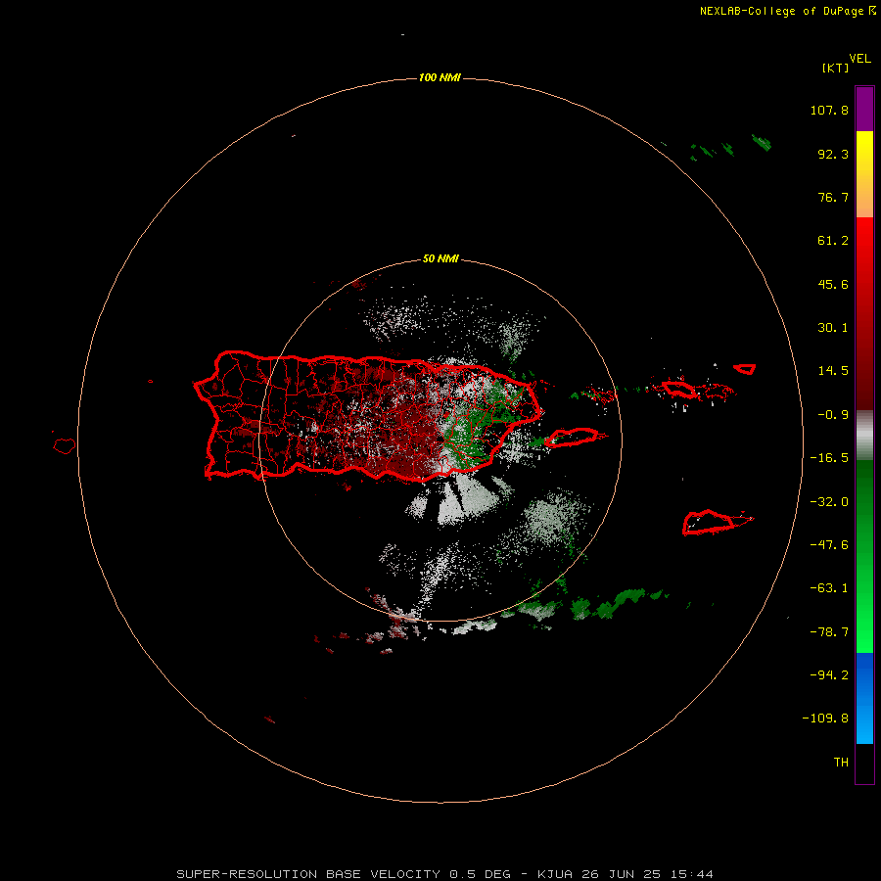
Task: Click the green segment of the color bar
Action: coord(864,556)
